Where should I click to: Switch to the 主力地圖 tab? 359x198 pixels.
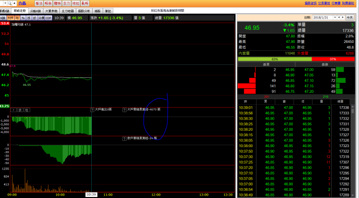click(68, 11)
